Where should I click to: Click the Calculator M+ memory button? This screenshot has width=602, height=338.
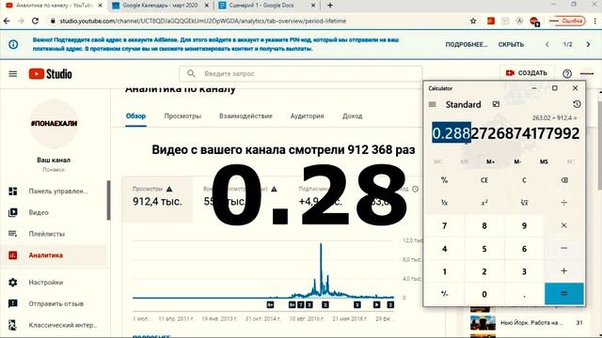[490, 161]
